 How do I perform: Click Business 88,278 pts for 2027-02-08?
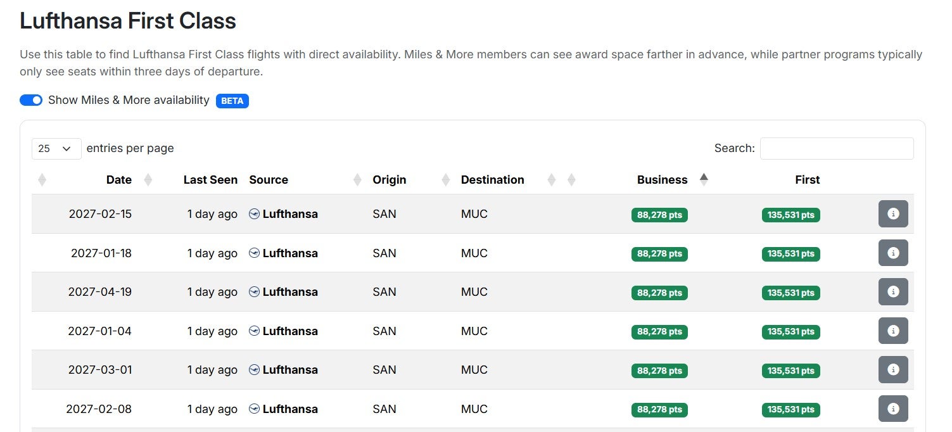tap(659, 410)
